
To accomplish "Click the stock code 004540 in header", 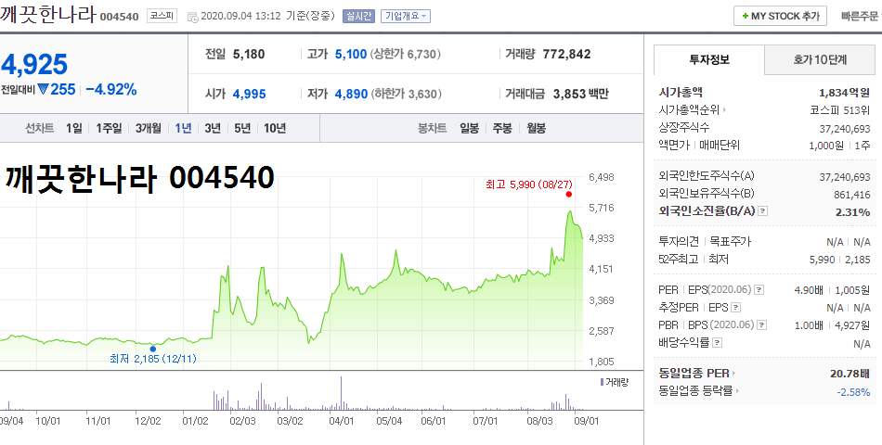I will [x=119, y=17].
